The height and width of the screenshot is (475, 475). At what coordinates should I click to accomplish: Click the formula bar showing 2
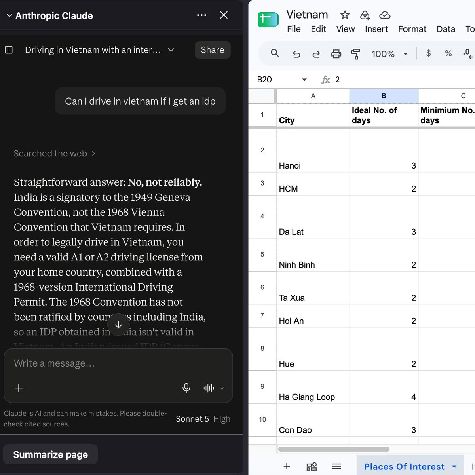[x=404, y=80]
